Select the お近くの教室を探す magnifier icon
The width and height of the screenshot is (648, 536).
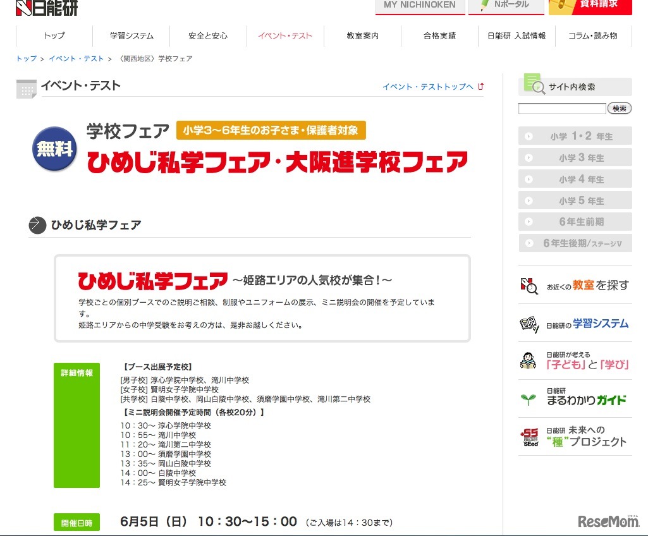pyautogui.click(x=531, y=286)
